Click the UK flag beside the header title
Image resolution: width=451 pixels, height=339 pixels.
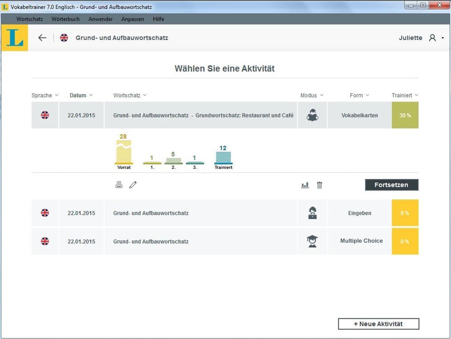tap(64, 38)
